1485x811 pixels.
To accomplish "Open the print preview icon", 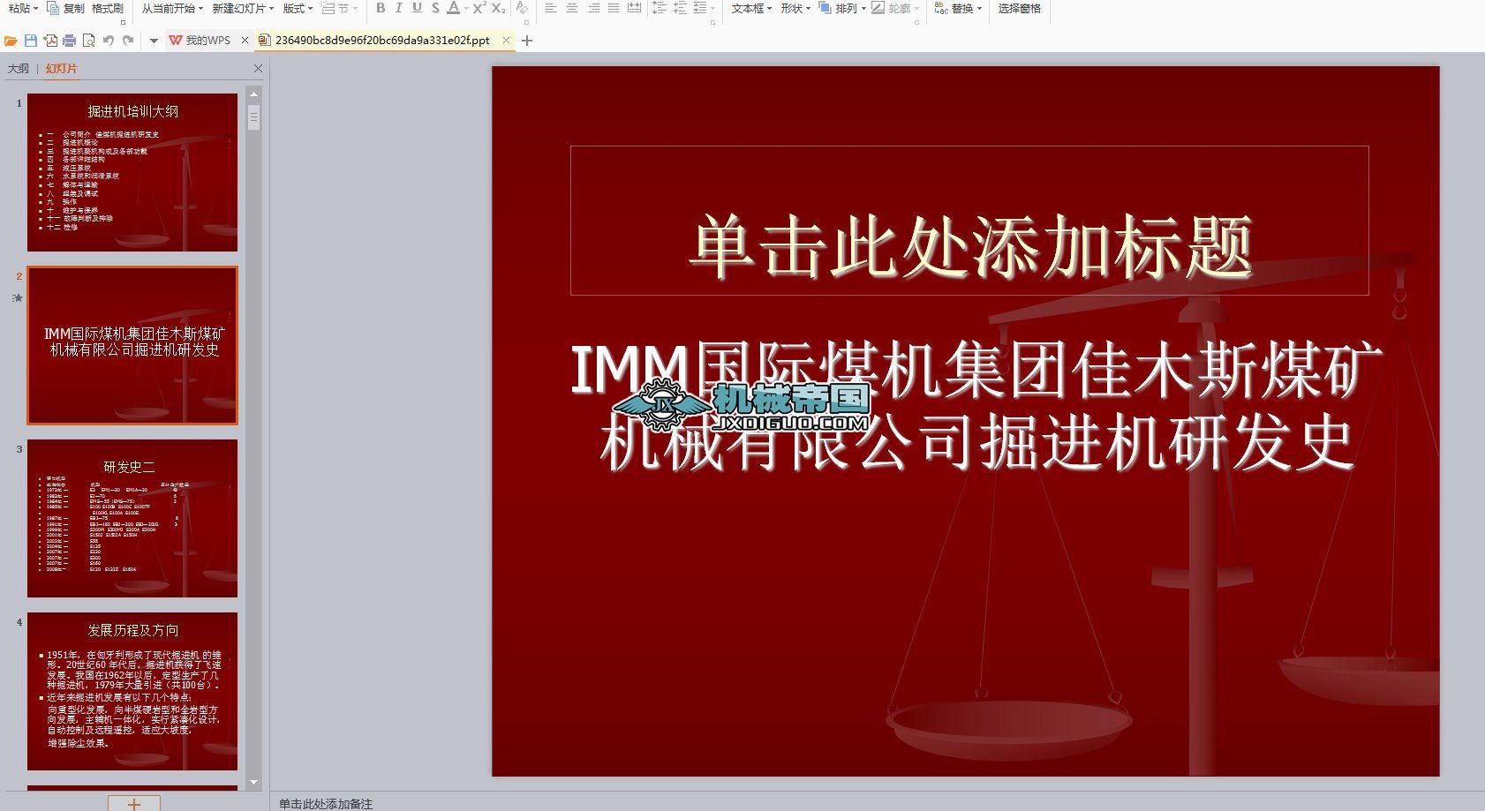I will coord(89,40).
